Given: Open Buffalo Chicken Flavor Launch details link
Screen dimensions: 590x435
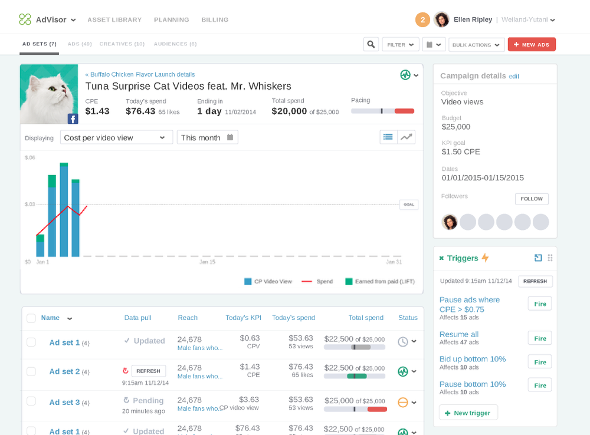Looking at the screenshot, I should pos(140,74).
